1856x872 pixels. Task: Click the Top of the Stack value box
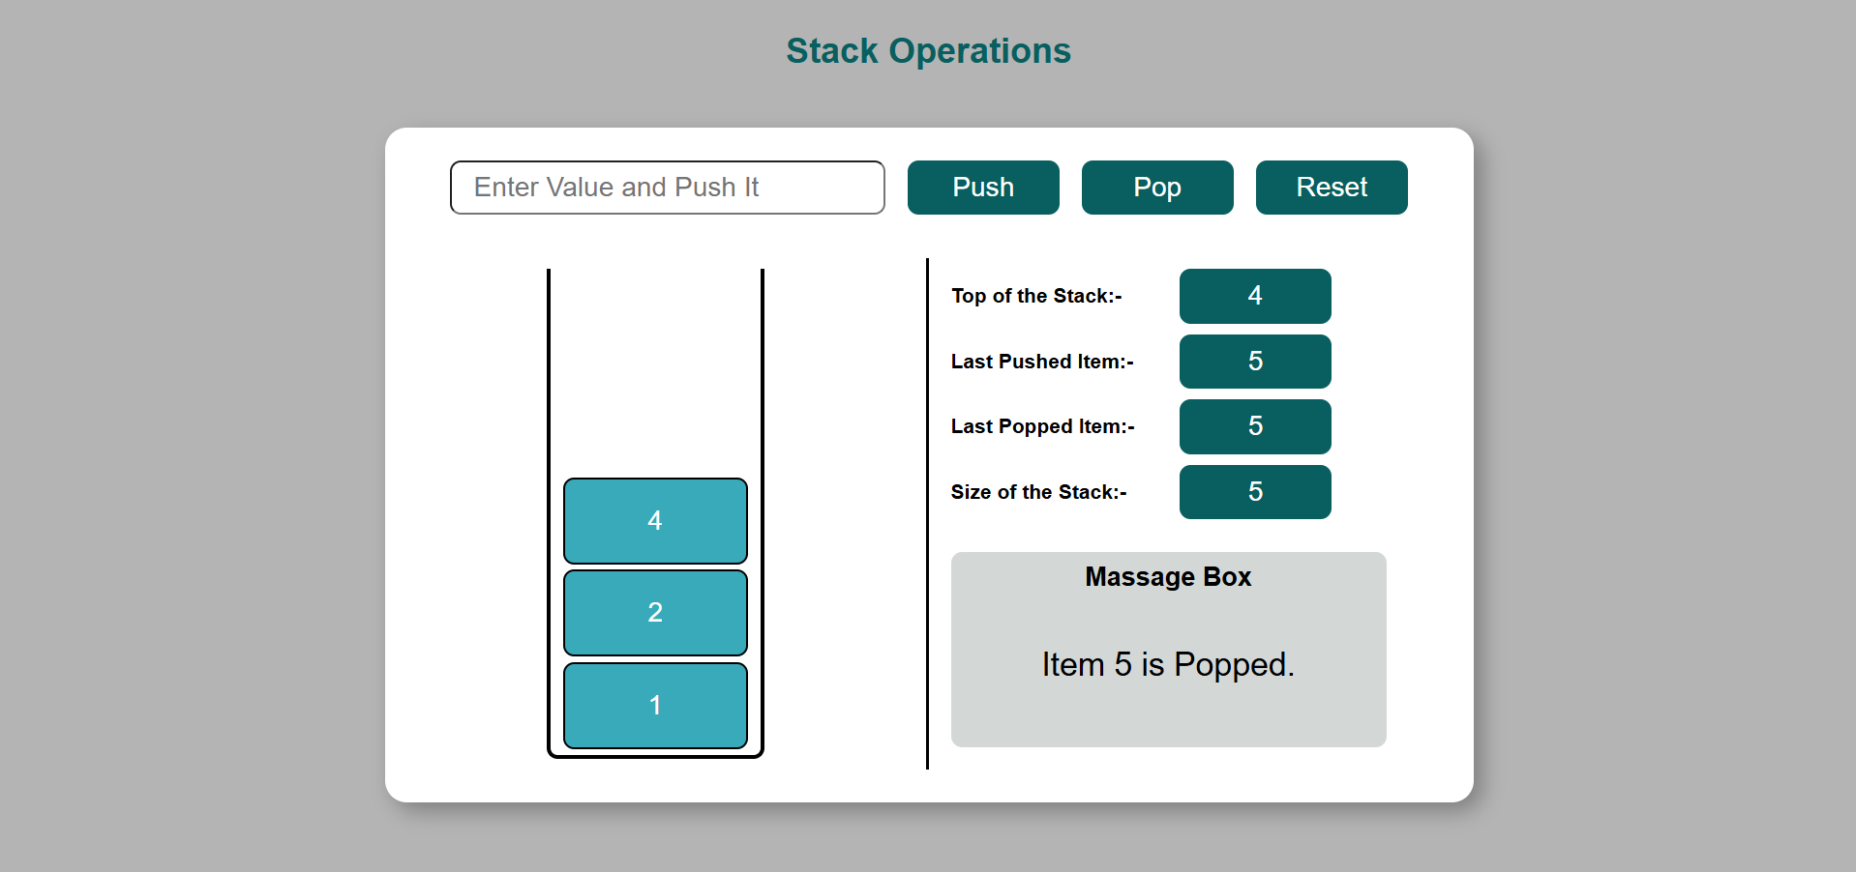[1255, 296]
